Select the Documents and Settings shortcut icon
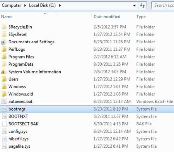This screenshot has height=152, width=174. 4,42
